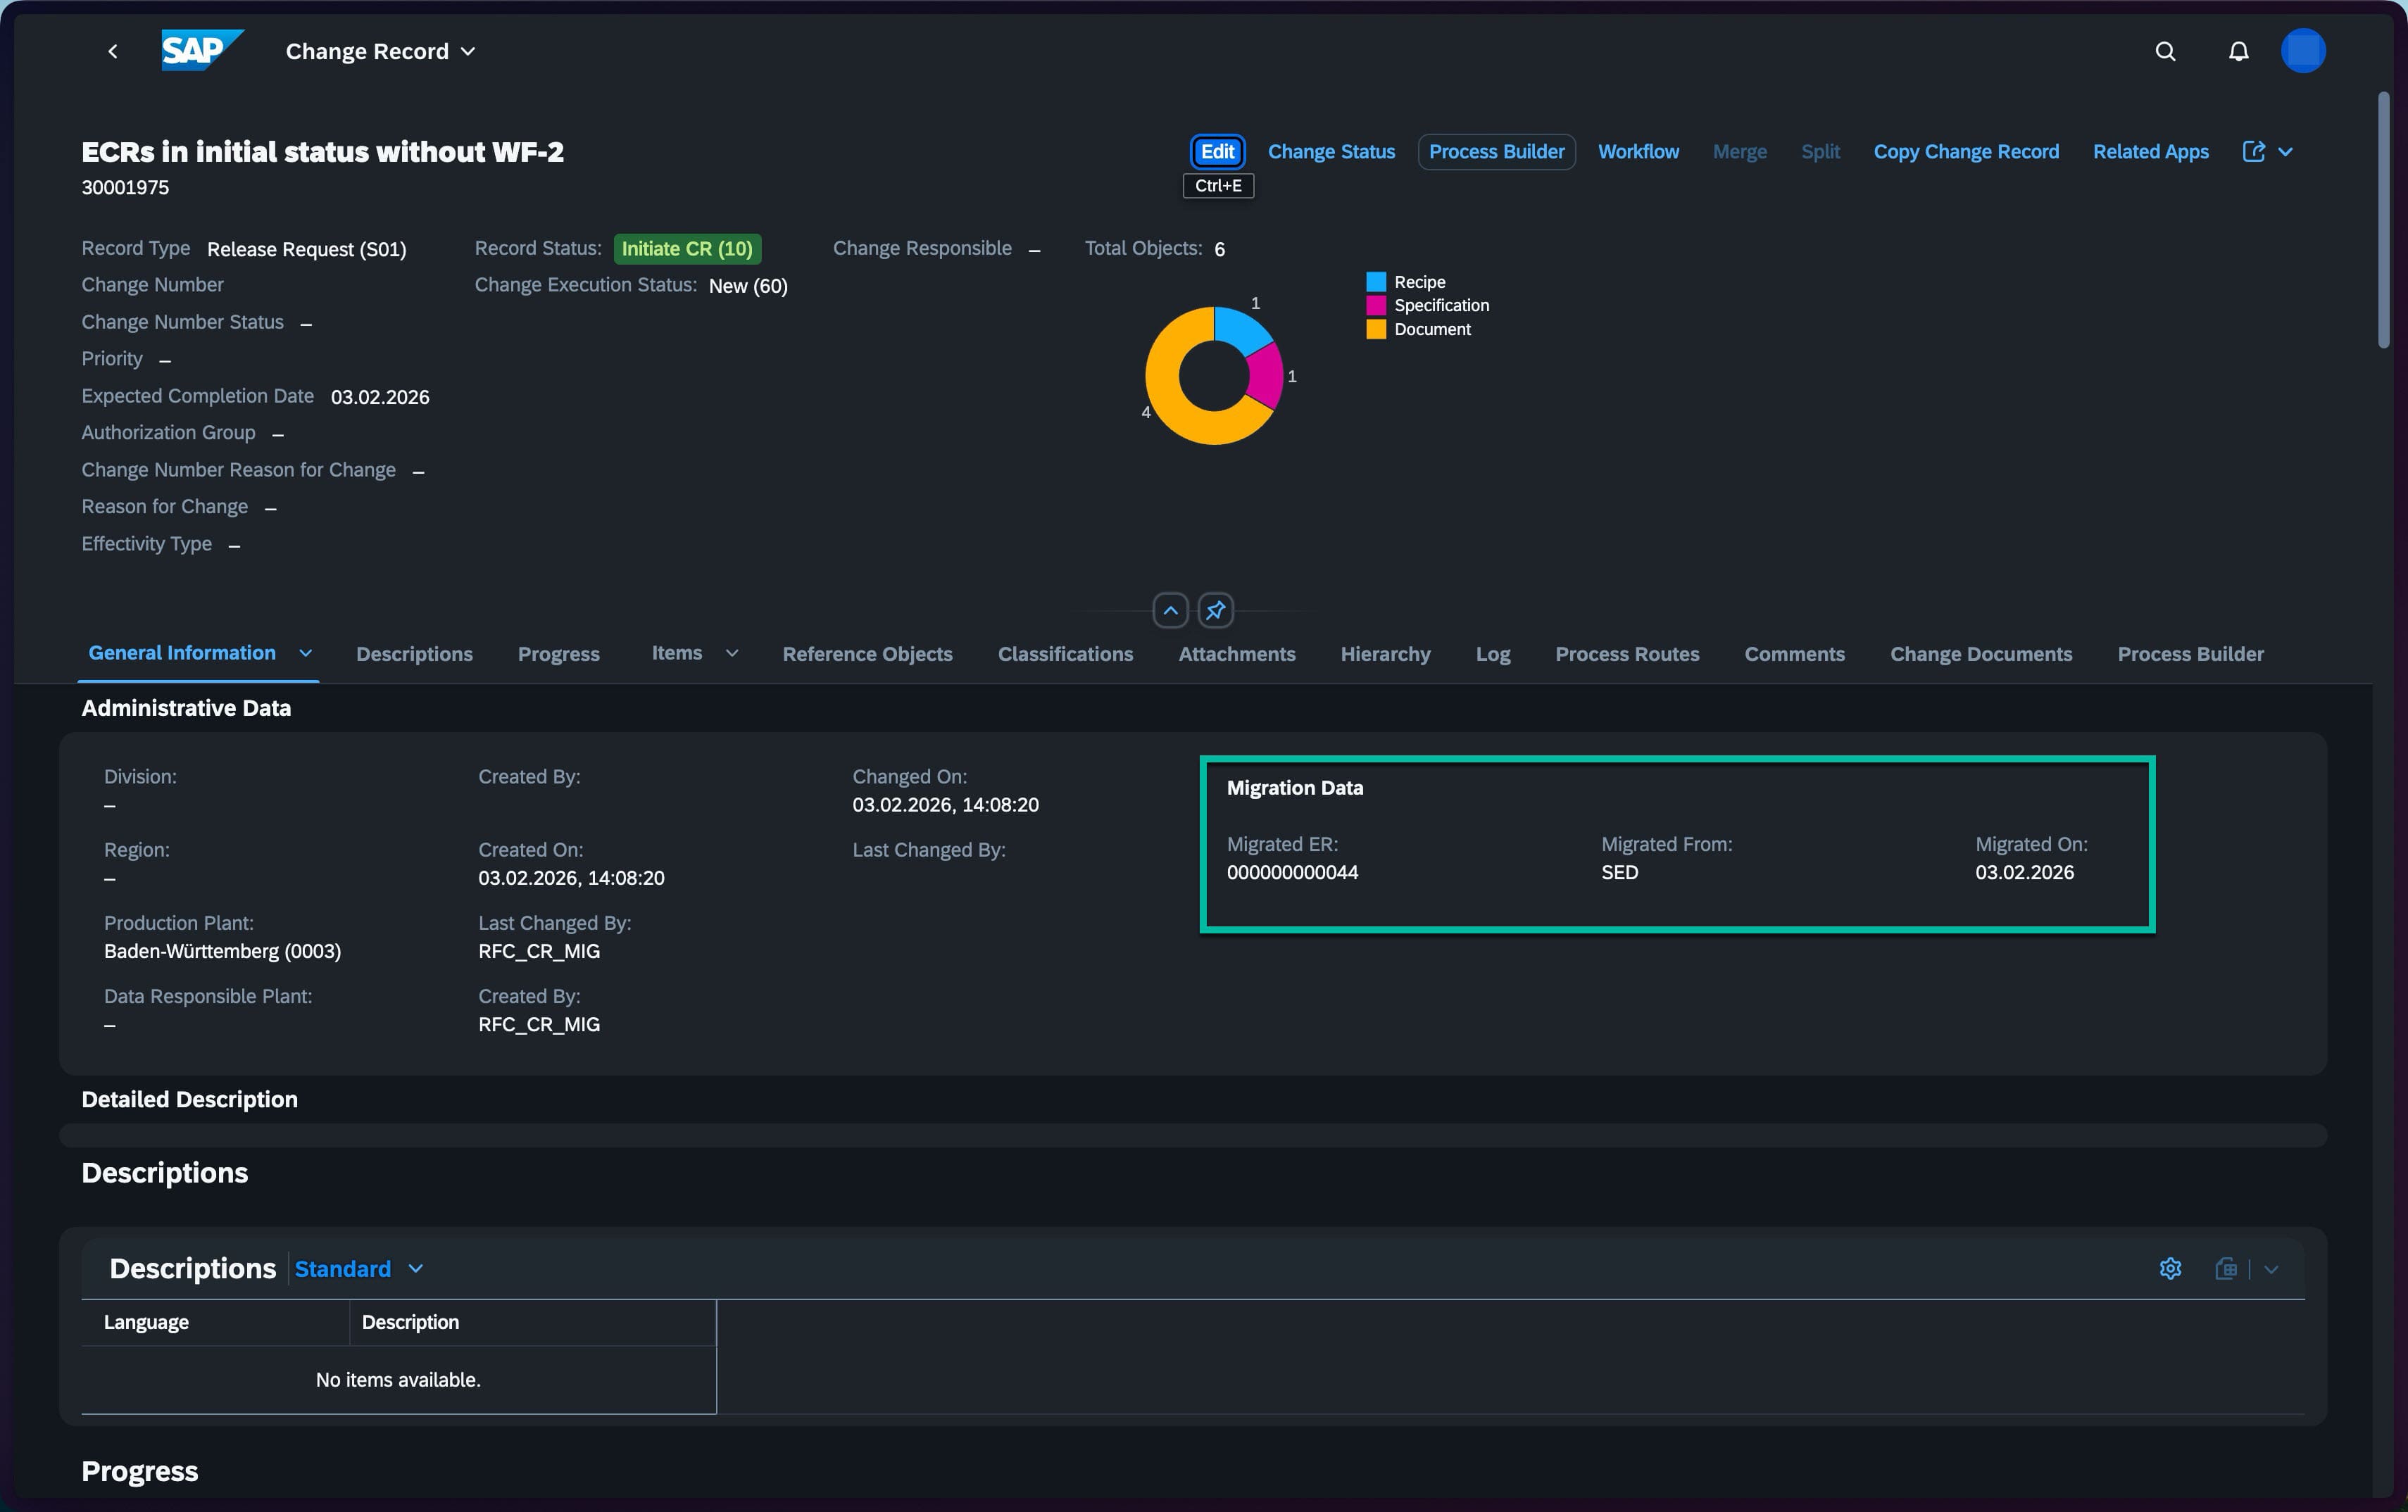This screenshot has width=2408, height=1512.
Task: Click Change Status
Action: [1331, 152]
